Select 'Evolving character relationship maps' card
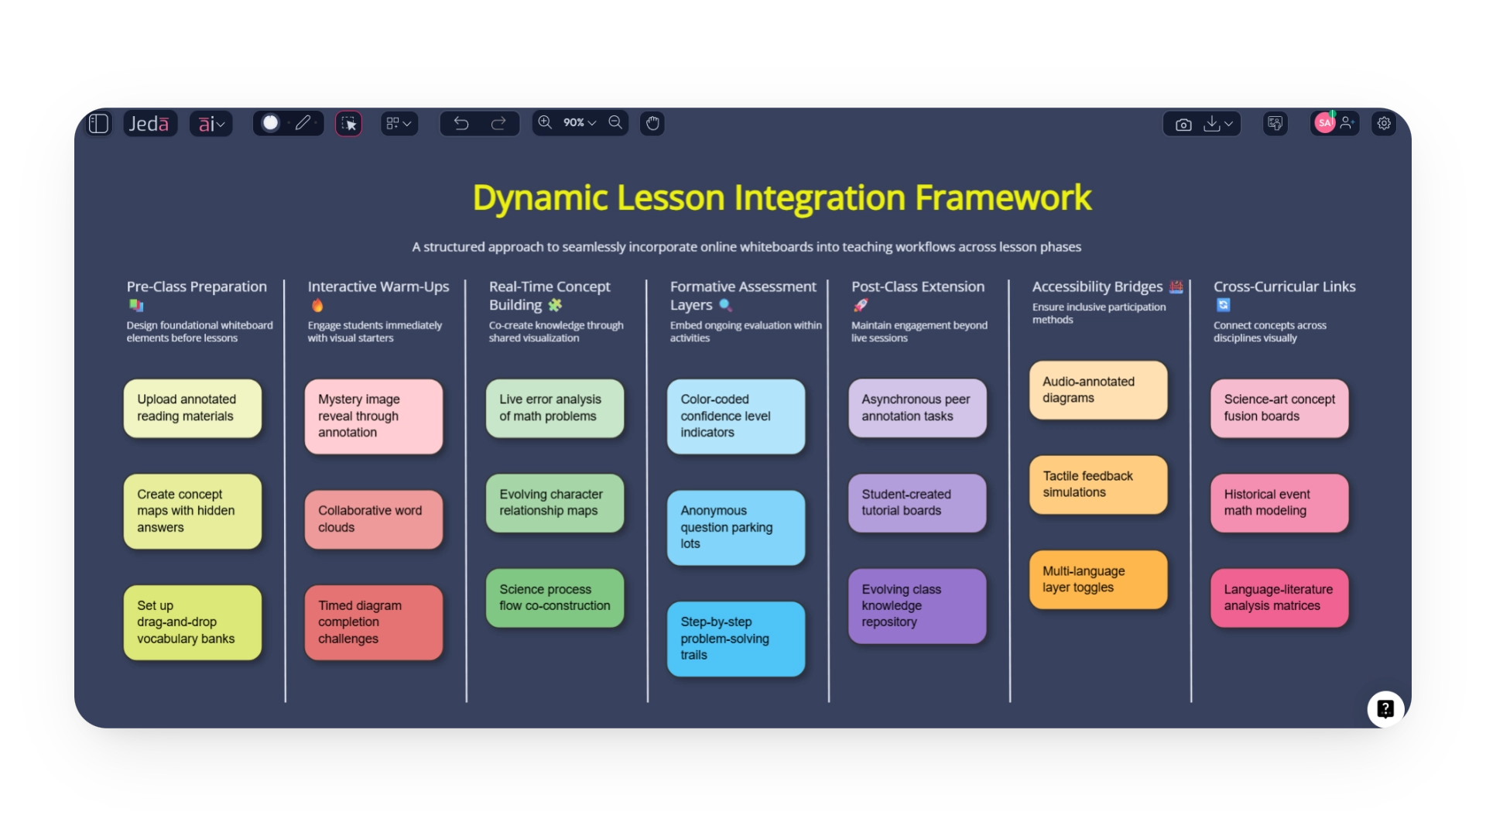The image size is (1486, 836). pyautogui.click(x=555, y=503)
